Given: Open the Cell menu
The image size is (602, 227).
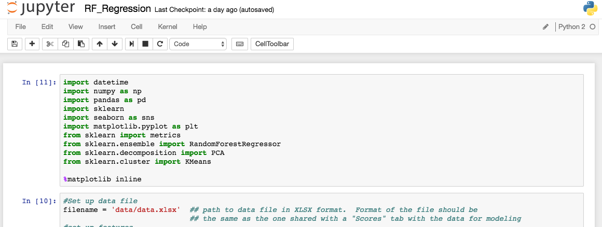Looking at the screenshot, I should coord(136,27).
